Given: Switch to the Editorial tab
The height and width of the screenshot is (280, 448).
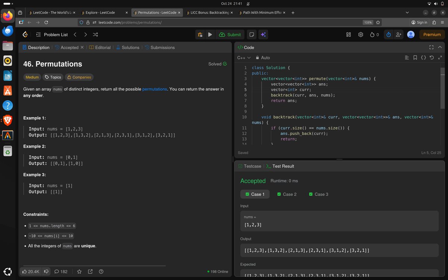Looking at the screenshot, I should 100,47.
